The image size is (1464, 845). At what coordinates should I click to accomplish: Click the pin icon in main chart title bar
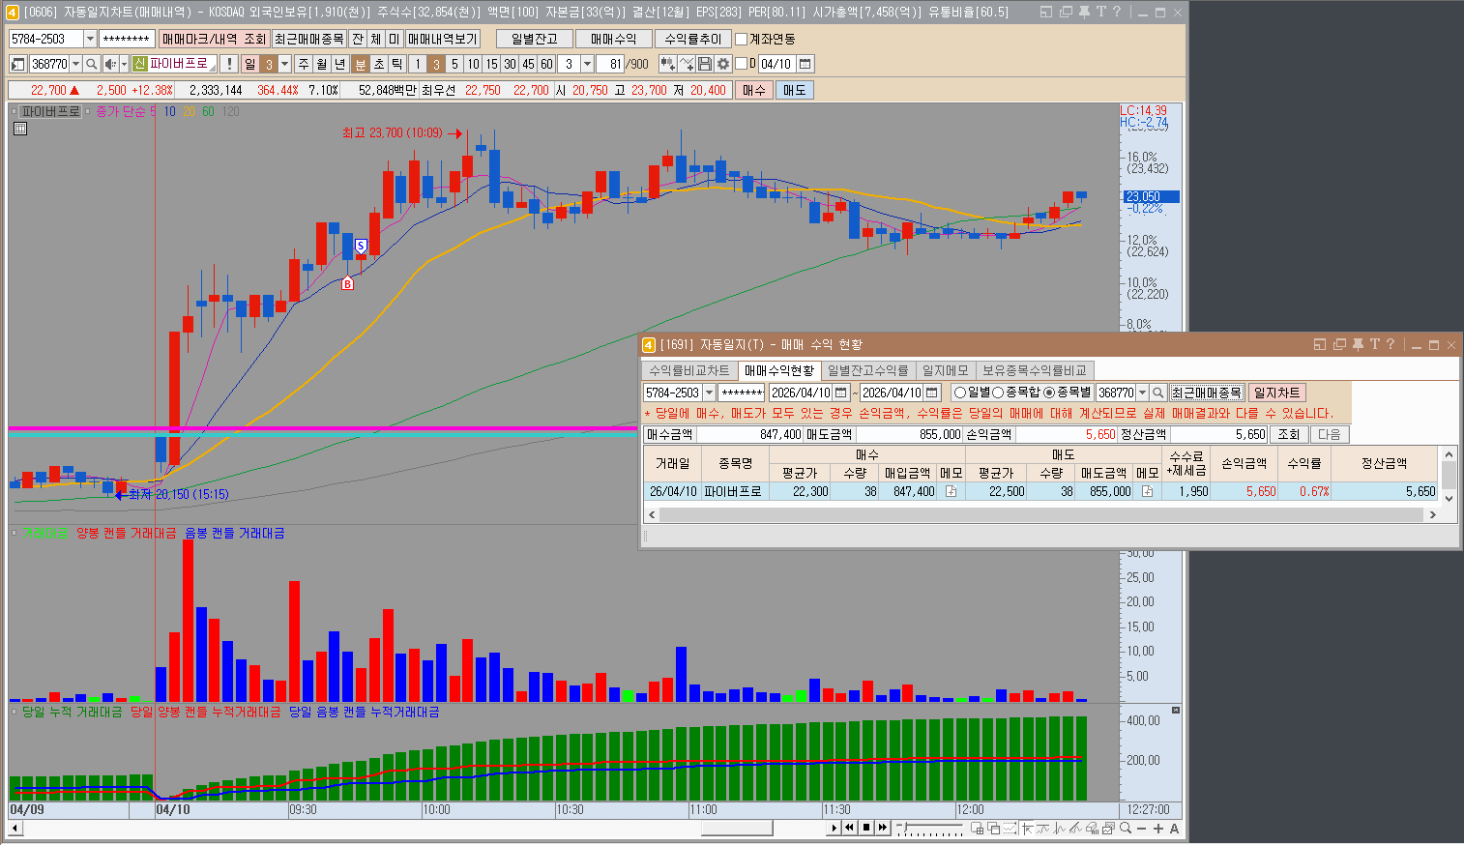(1084, 12)
